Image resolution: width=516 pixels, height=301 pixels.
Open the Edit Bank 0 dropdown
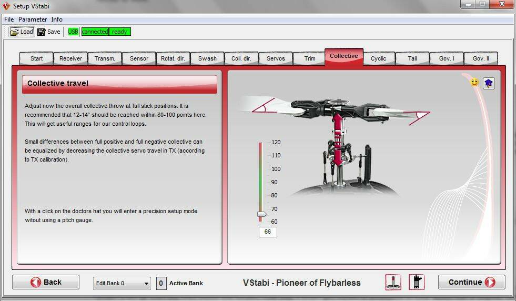[122, 283]
